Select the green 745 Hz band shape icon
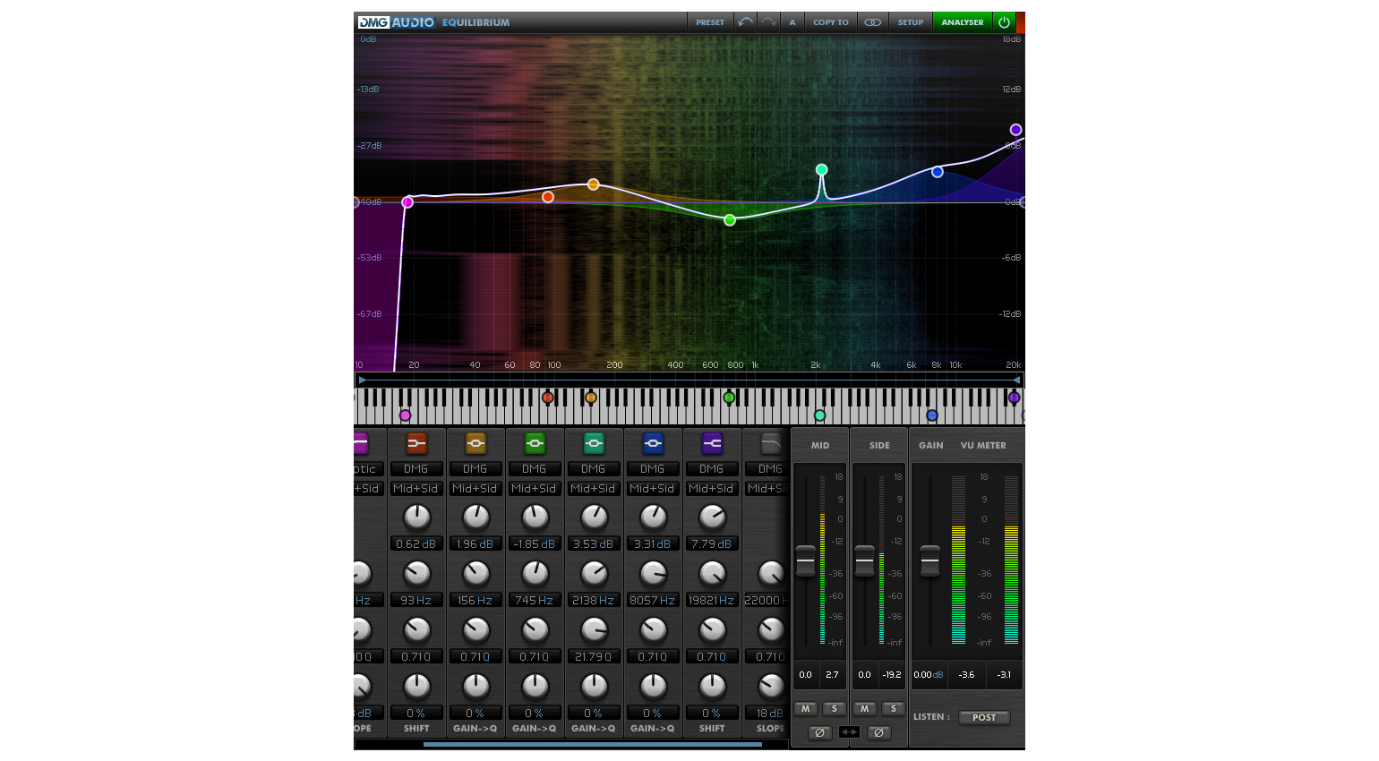The height and width of the screenshot is (761, 1379). point(535,443)
